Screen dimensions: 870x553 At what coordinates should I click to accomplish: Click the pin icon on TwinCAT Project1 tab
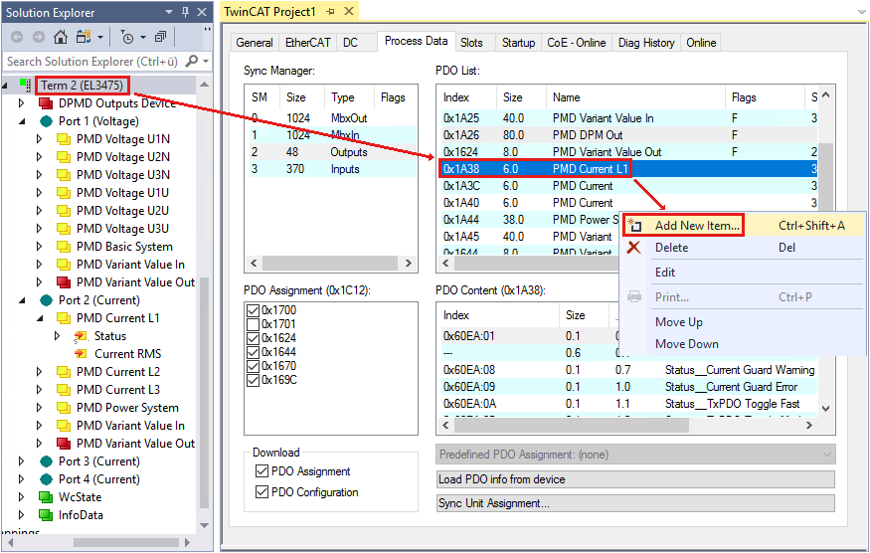(330, 12)
